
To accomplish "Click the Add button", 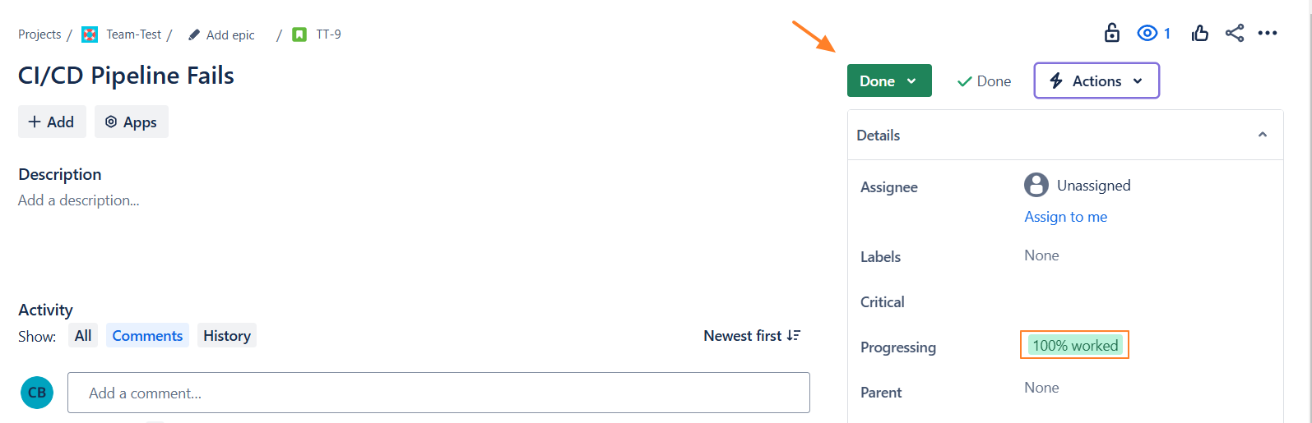I will [52, 122].
